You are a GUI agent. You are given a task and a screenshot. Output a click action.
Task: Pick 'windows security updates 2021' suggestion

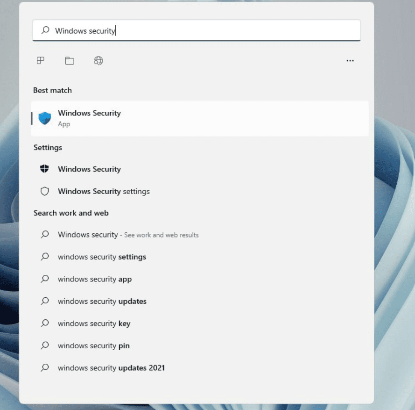click(x=200, y=367)
